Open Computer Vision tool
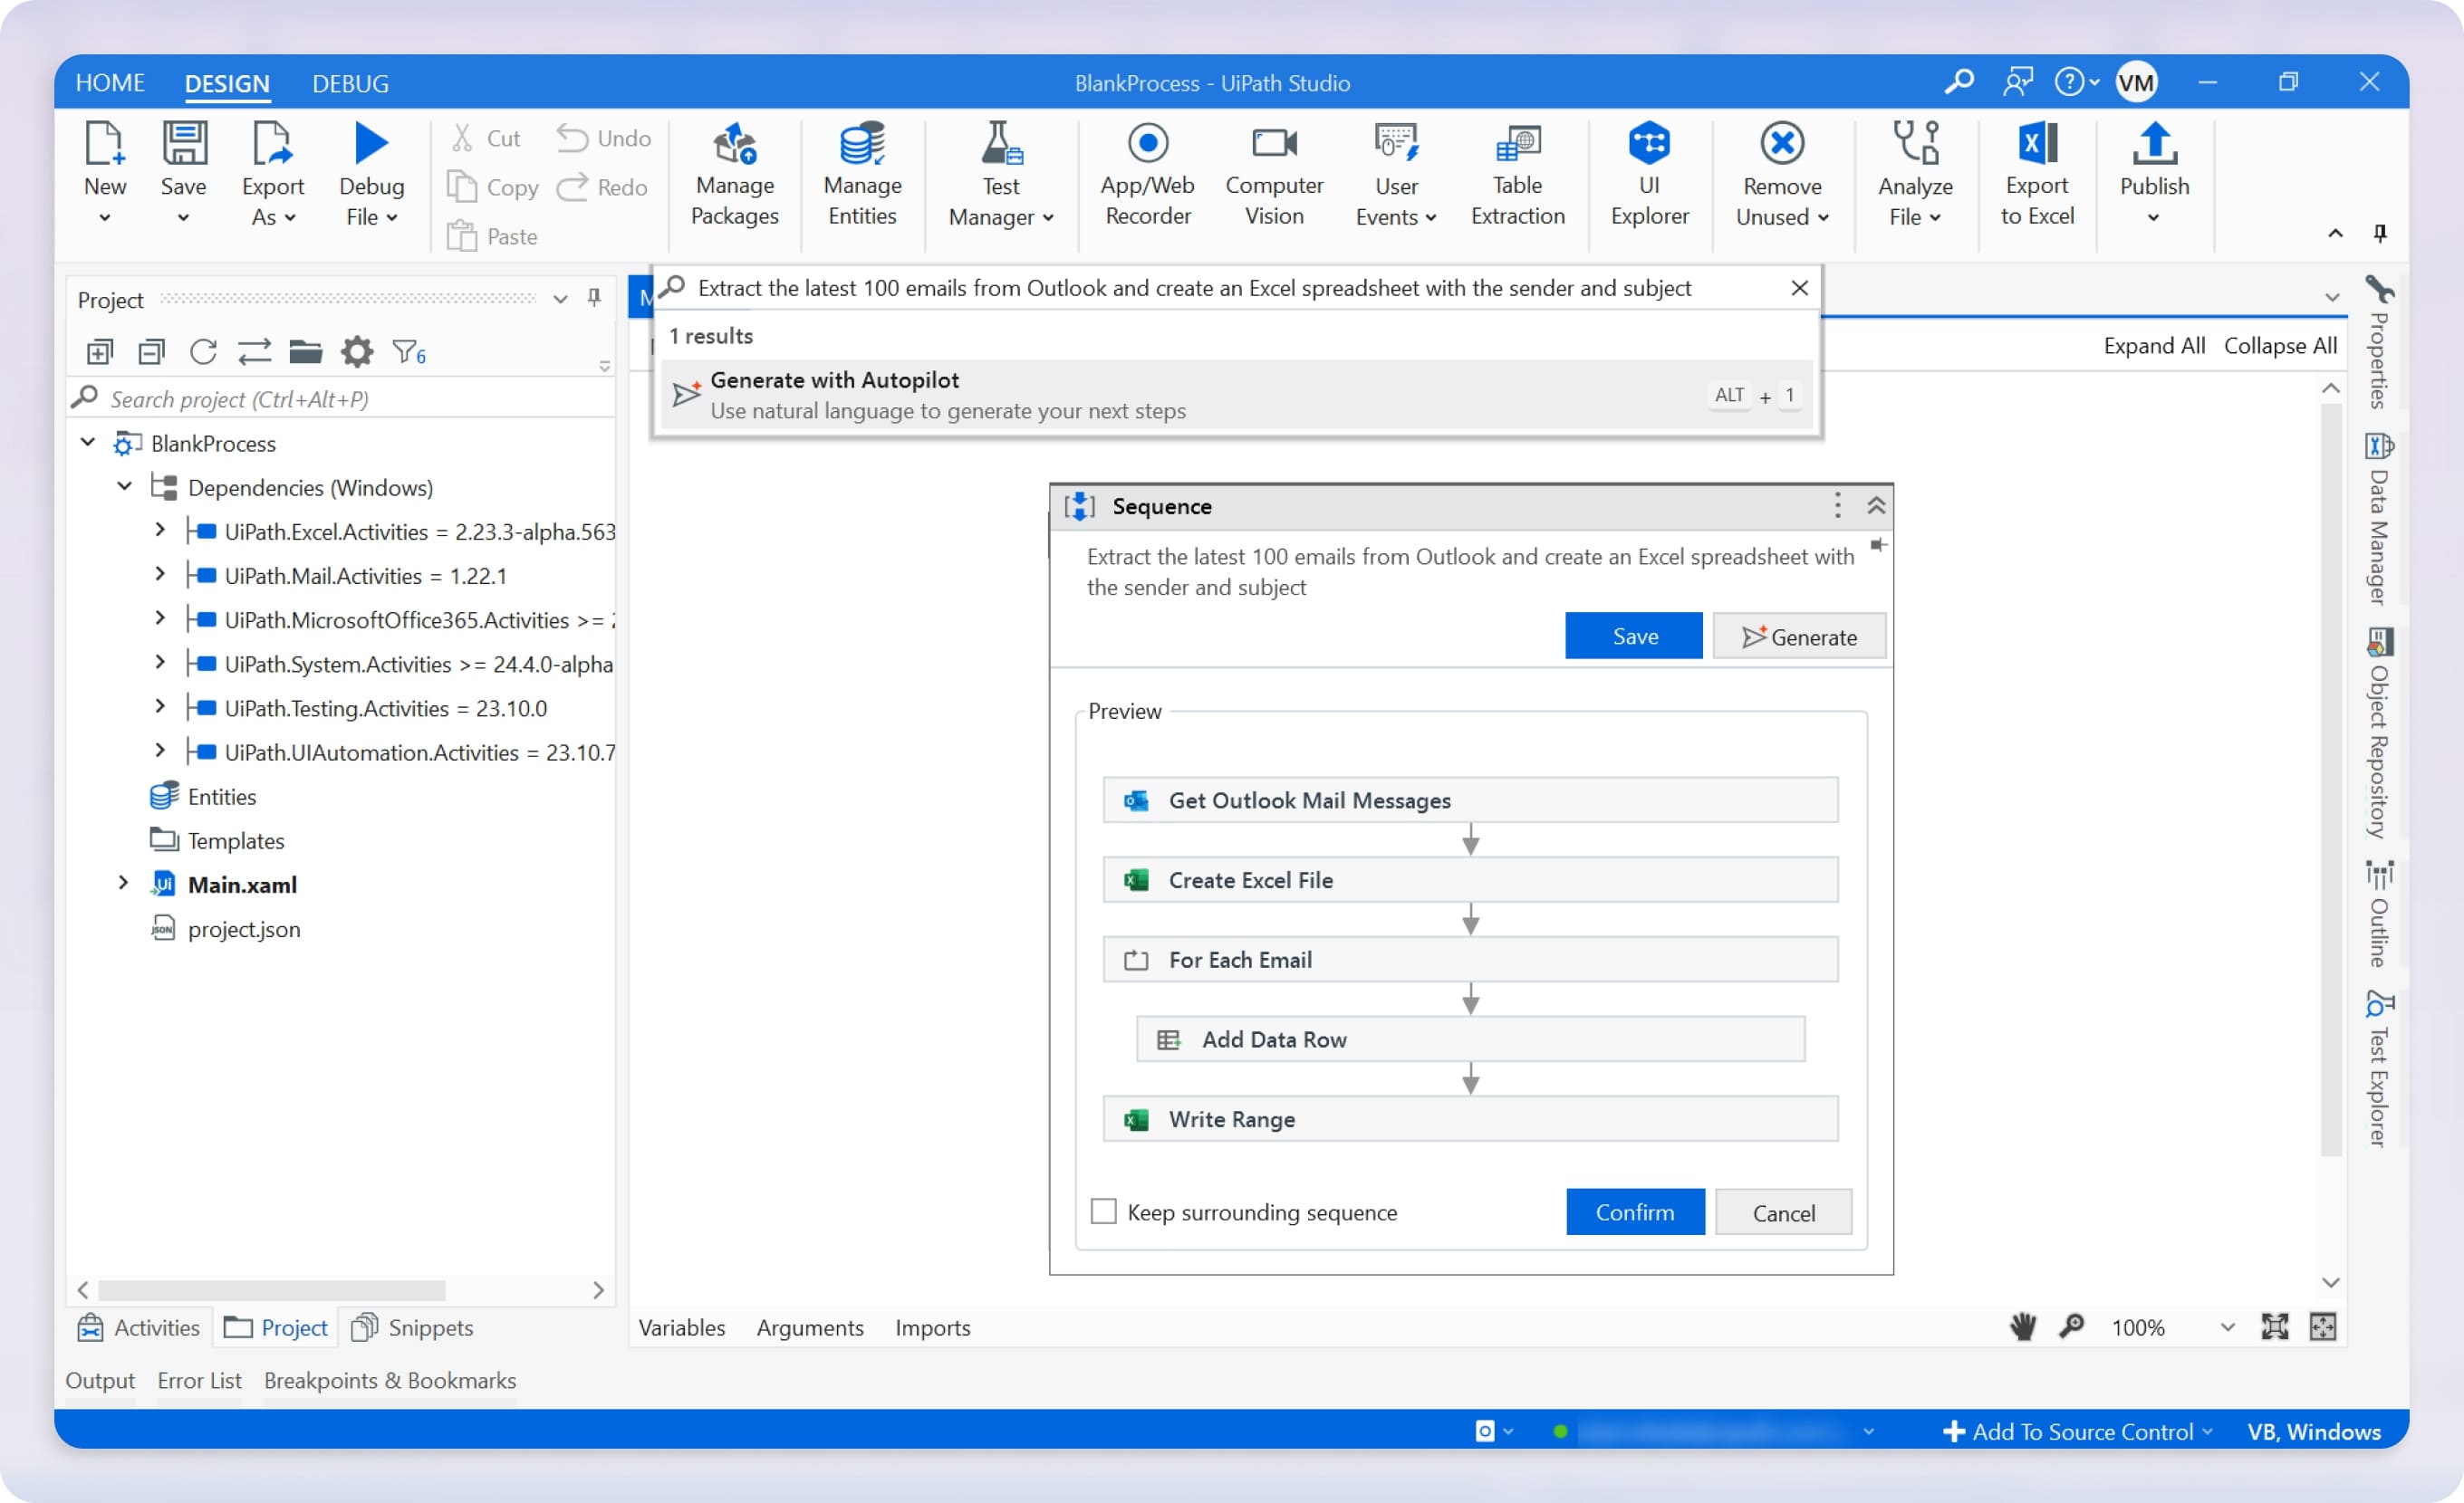 click(x=1274, y=175)
